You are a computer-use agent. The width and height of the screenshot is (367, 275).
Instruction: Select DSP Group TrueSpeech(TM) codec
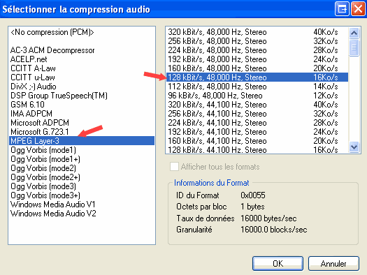click(x=82, y=96)
